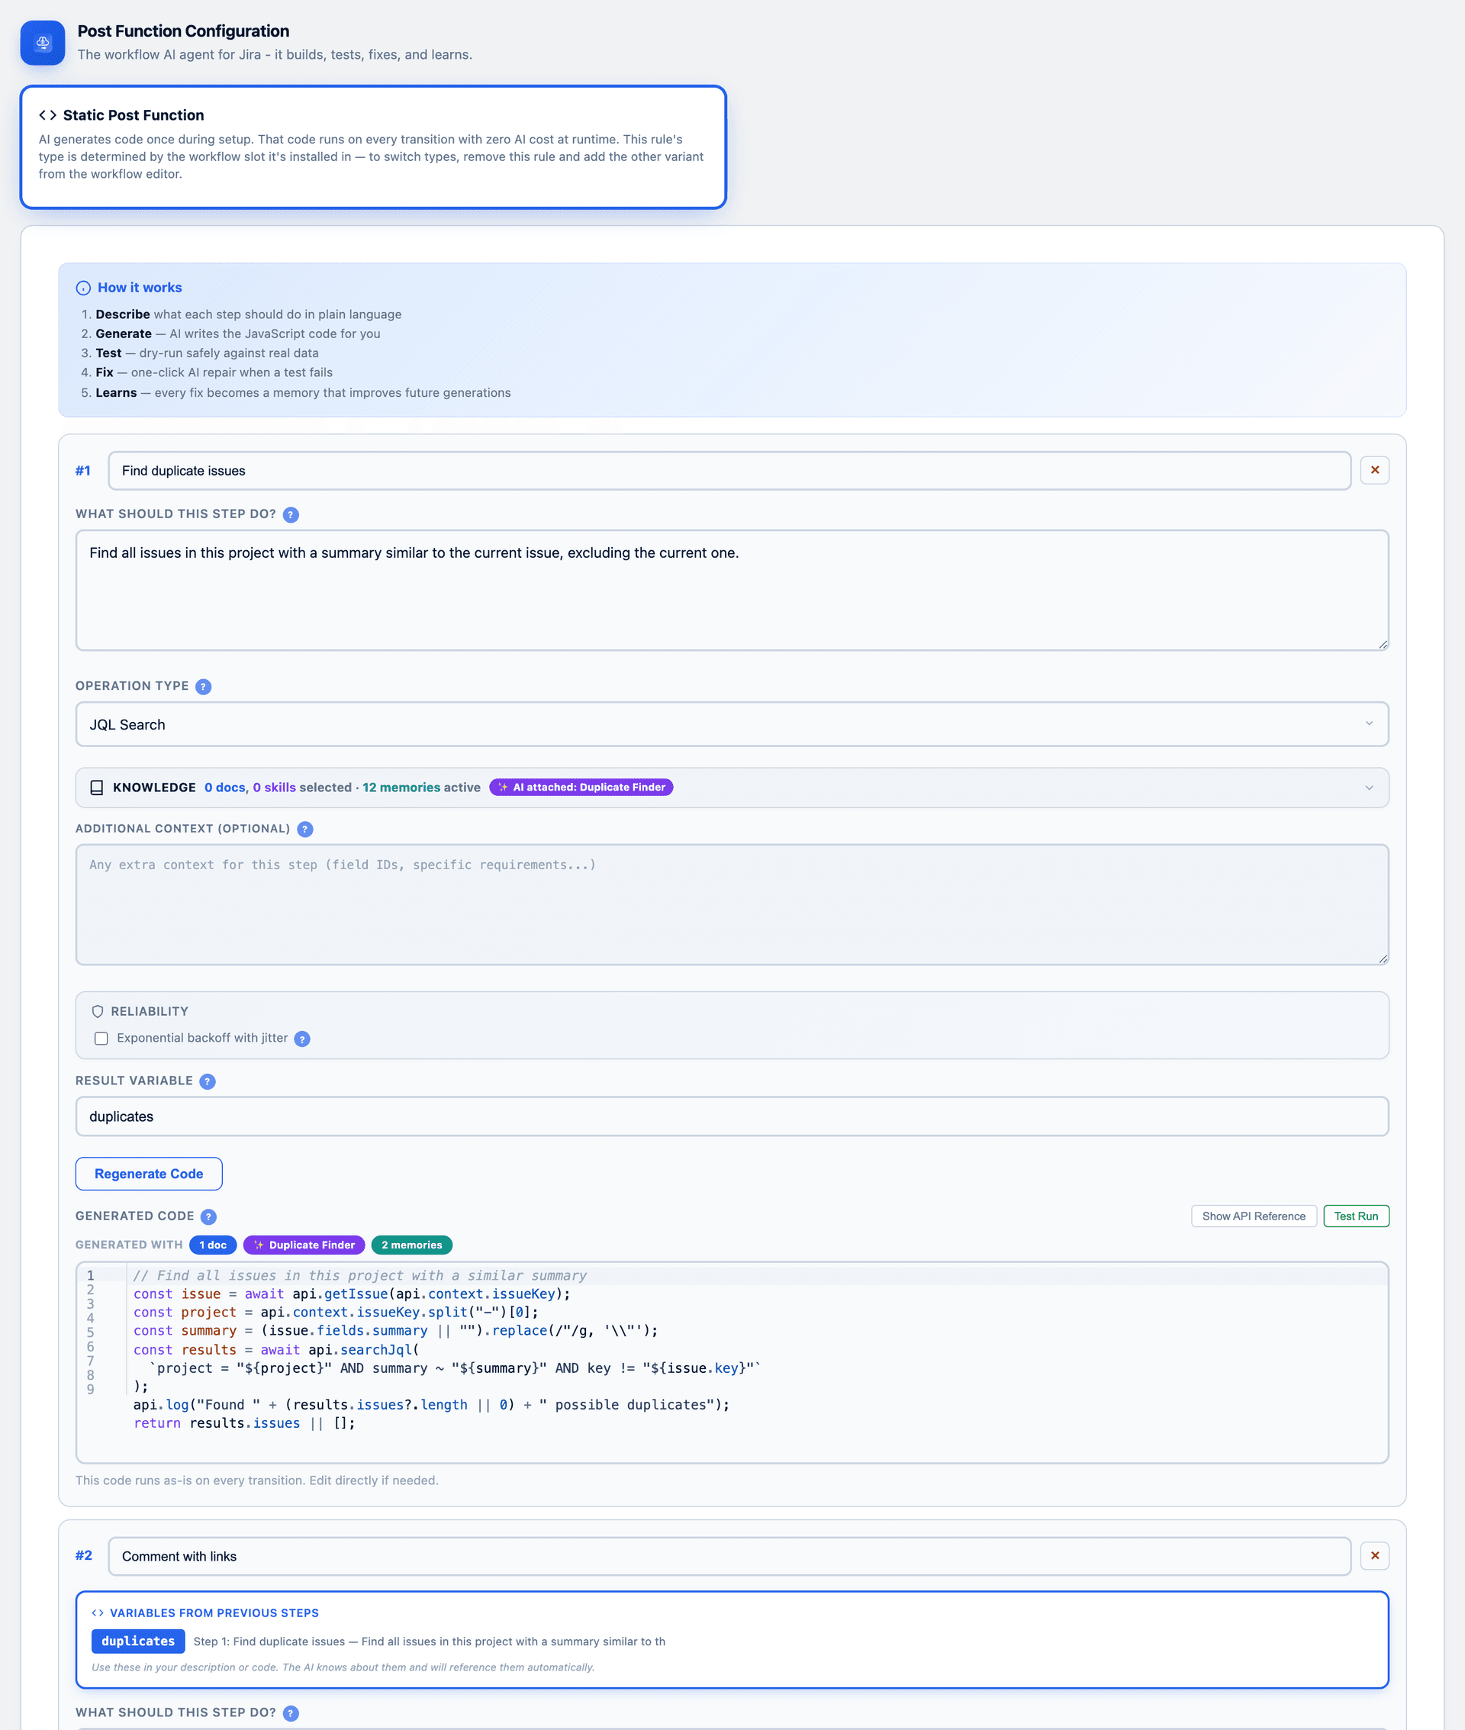Click into the step 1 description textarea

(x=732, y=591)
